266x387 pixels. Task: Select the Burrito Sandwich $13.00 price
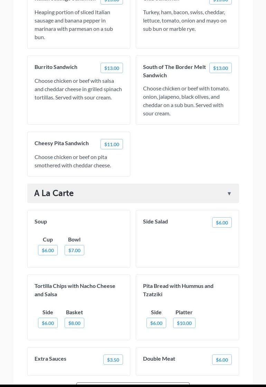pyautogui.click(x=112, y=68)
